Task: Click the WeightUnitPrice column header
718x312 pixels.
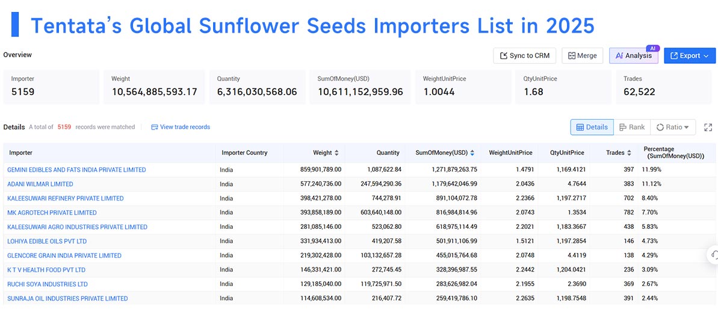Action: pyautogui.click(x=510, y=152)
